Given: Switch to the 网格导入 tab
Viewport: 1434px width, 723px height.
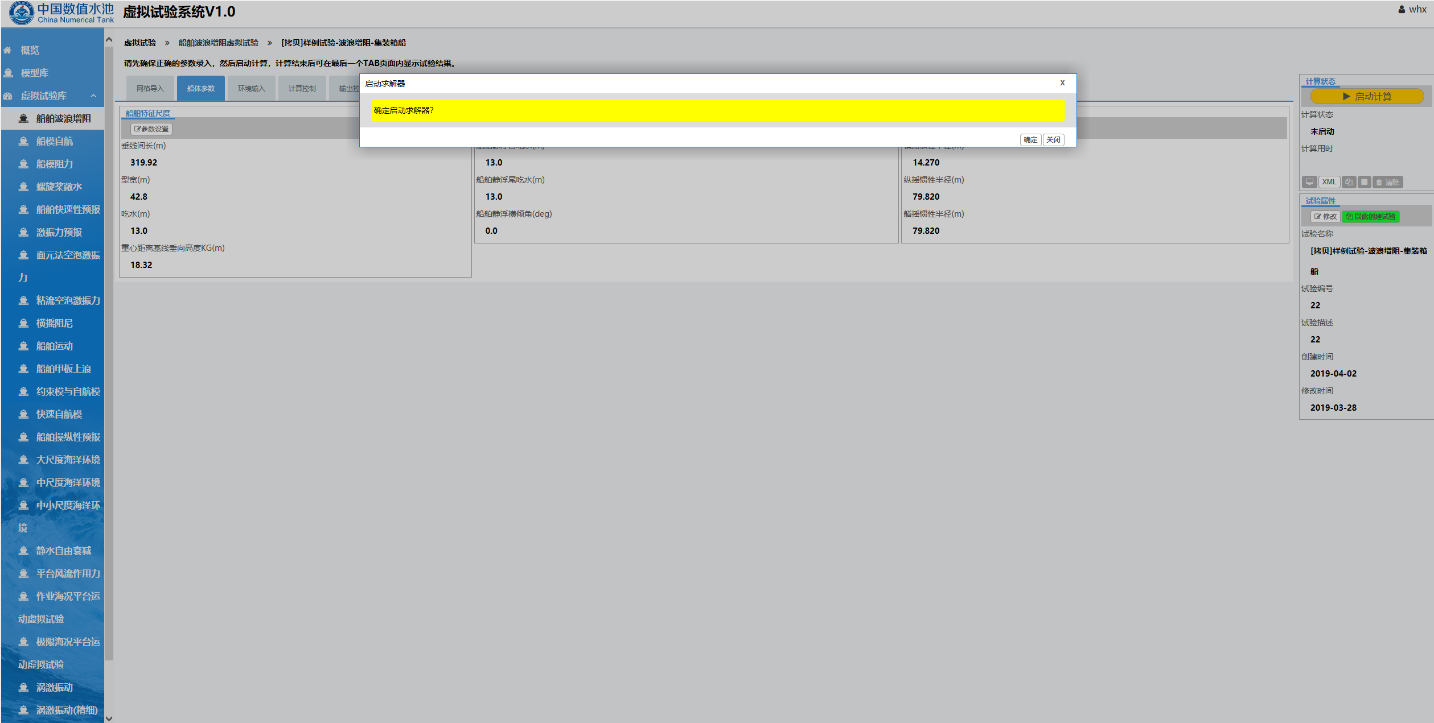Looking at the screenshot, I should pos(150,89).
